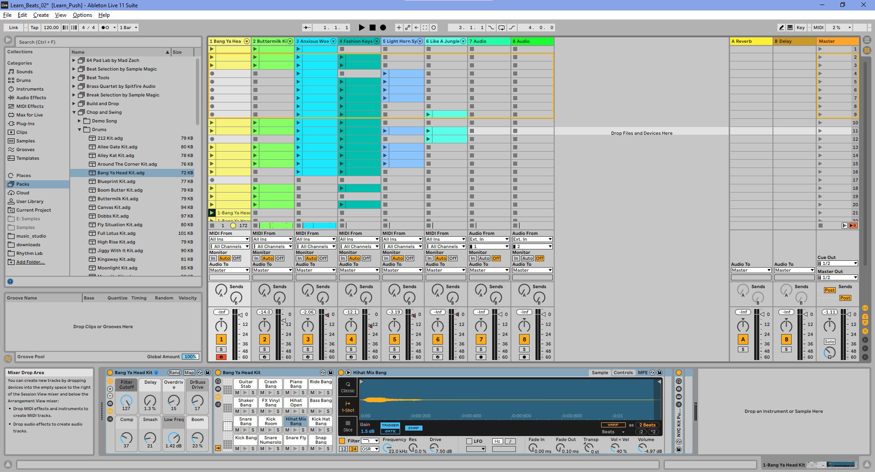Arm track 5 Light Horn for recording
This screenshot has width=875, height=472.
(394, 357)
